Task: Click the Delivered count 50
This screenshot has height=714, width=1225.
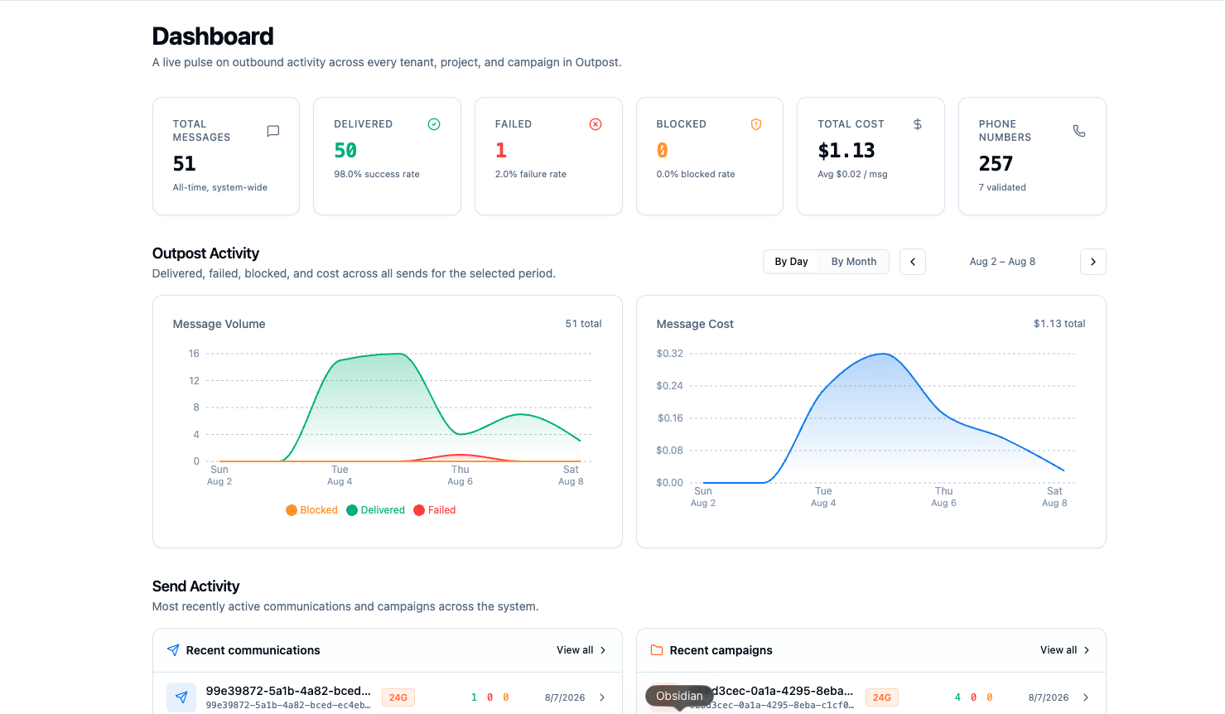Action: pyautogui.click(x=345, y=151)
